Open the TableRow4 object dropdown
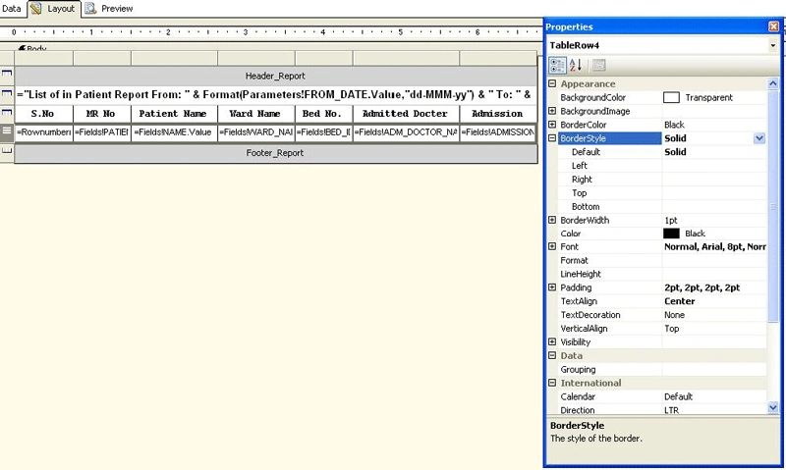786x470 pixels. pos(773,45)
